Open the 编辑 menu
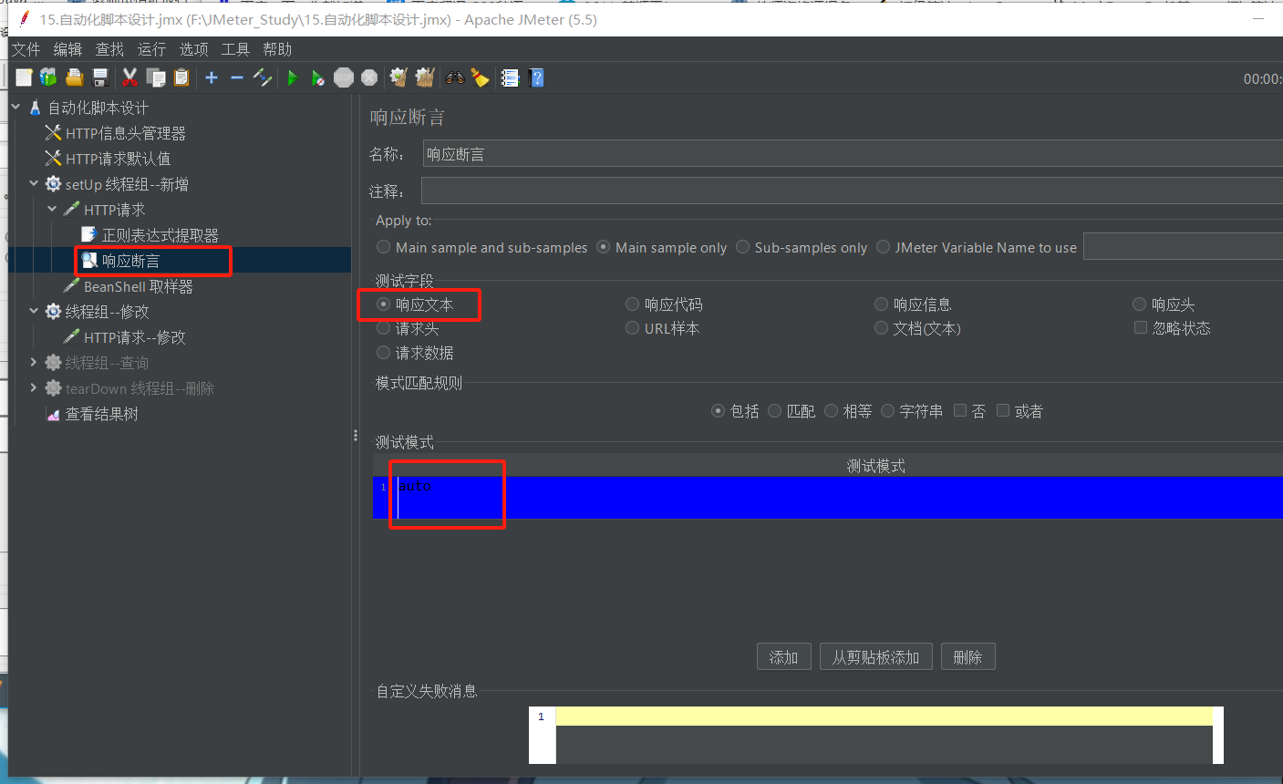Image resolution: width=1283 pixels, height=784 pixels. (67, 49)
